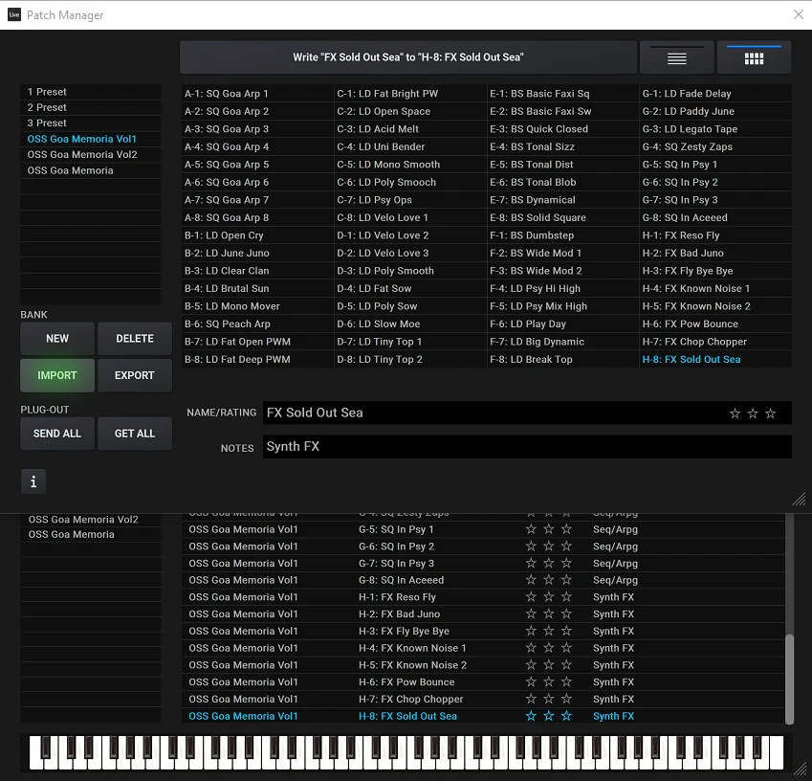Select OSS Goa Memoria Vol2 bank in list
Viewport: 812px width, 781px height.
(x=82, y=155)
